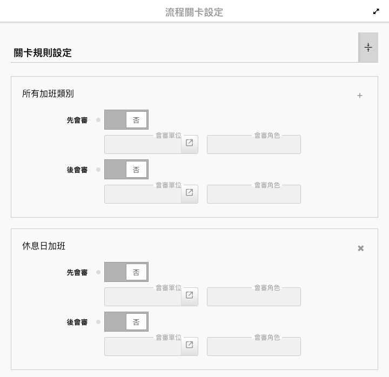Click 會審單位 input for 後會審 in 休息日加班

[143, 347]
